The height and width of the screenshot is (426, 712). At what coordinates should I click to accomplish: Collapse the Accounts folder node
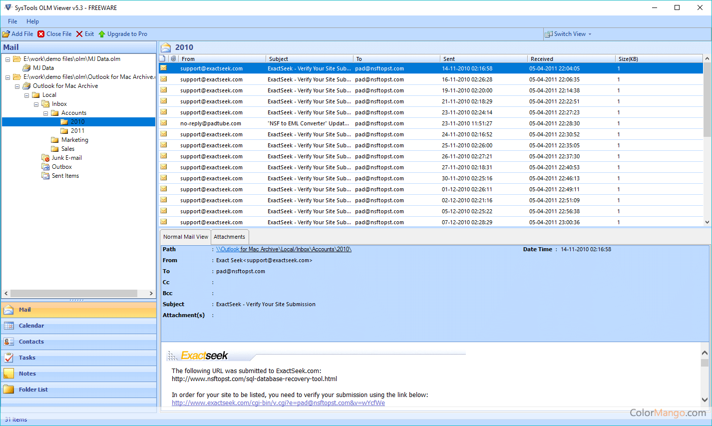pos(45,113)
